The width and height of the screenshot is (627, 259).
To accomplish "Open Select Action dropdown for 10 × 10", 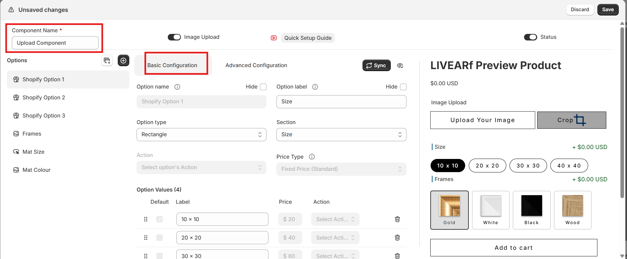I will [x=335, y=219].
